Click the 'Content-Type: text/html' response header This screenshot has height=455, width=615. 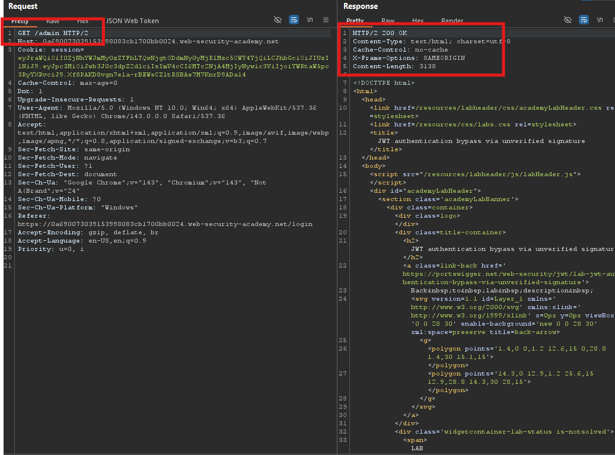pyautogui.click(x=431, y=41)
